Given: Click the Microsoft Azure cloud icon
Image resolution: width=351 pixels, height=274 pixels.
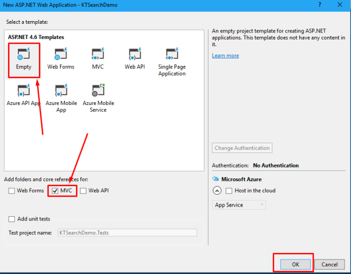Looking at the screenshot, I should point(215,179).
